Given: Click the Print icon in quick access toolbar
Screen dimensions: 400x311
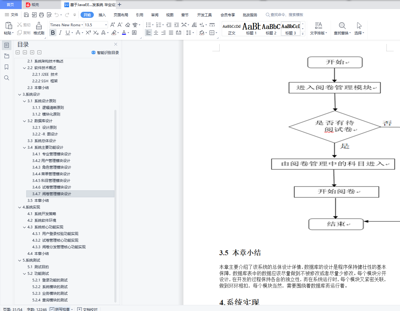Looking at the screenshot, I should coord(41,15).
